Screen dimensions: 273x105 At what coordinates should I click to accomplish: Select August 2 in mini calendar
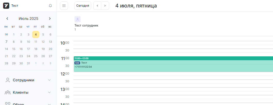(x=43, y=63)
